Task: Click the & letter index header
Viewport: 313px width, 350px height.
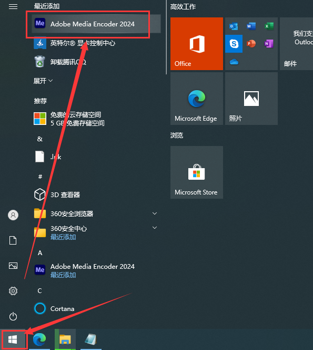Action: coord(40,139)
